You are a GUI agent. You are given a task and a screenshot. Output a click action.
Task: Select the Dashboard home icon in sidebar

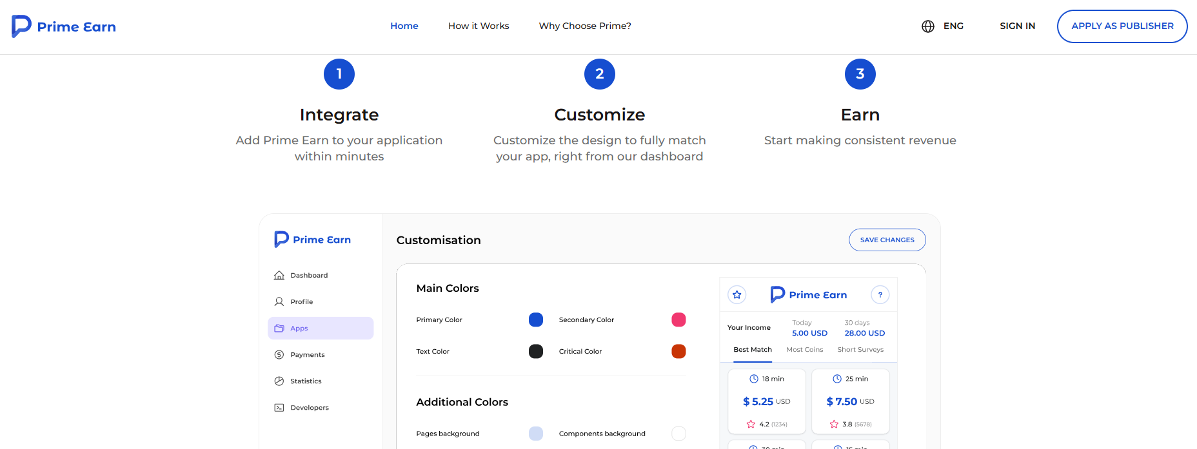tap(279, 275)
